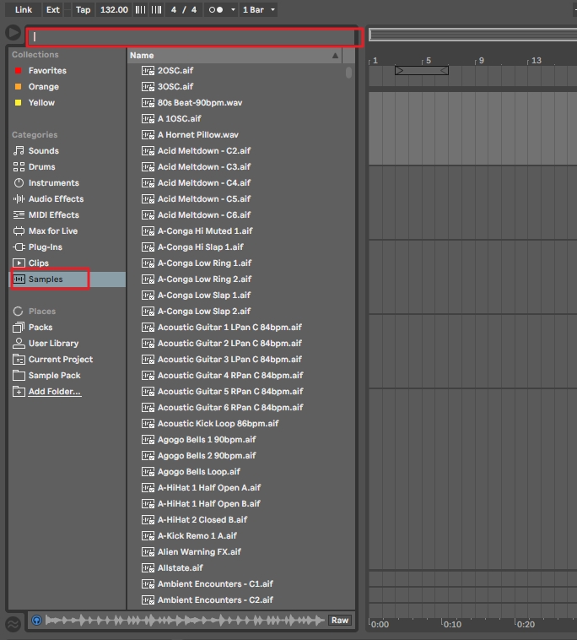Click the preview waveform display
Viewport: 577px width, 640px height.
[185, 621]
